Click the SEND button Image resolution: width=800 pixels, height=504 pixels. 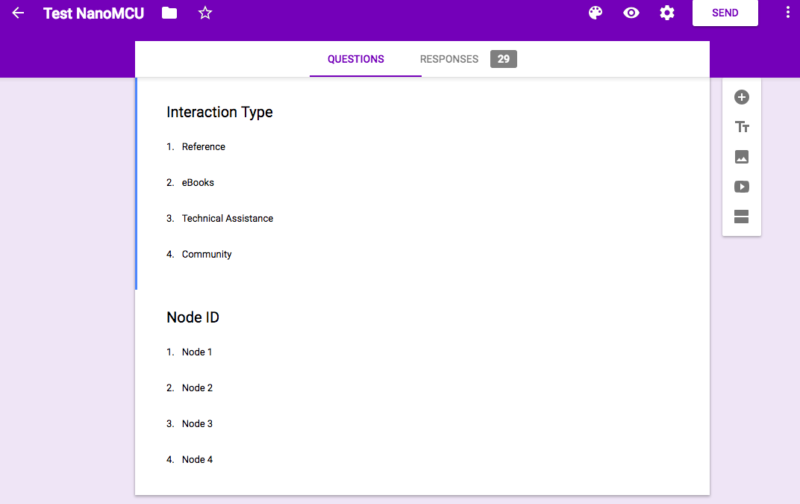click(x=725, y=13)
